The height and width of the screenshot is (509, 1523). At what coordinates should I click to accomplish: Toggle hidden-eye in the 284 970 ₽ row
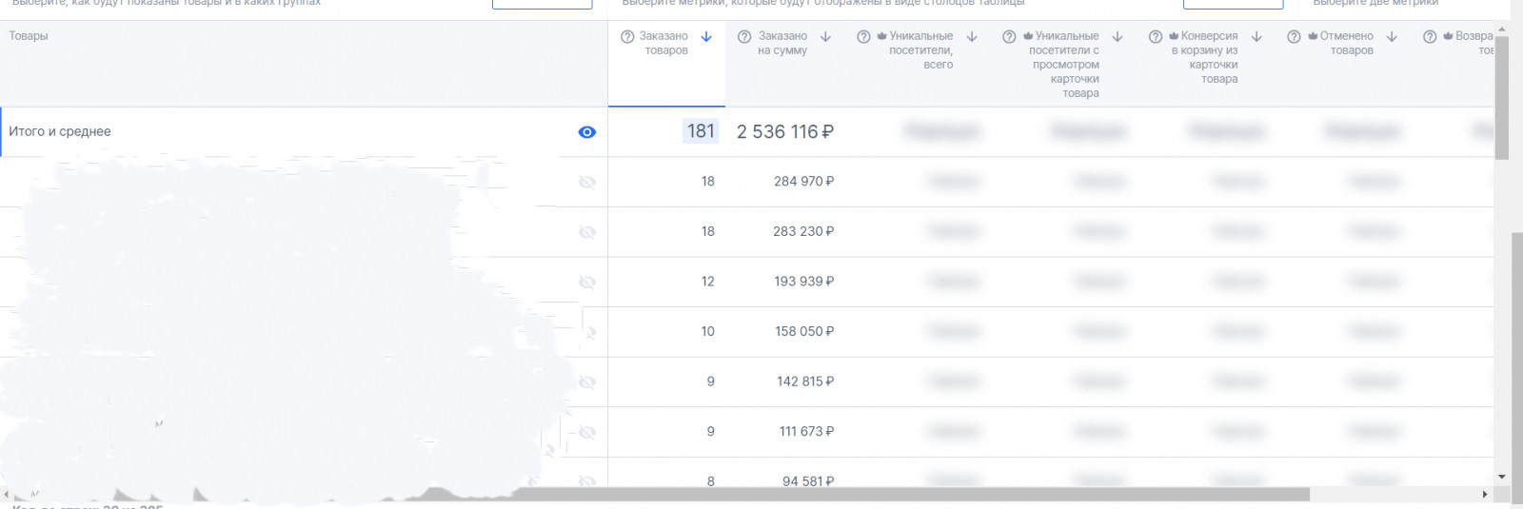coord(587,182)
